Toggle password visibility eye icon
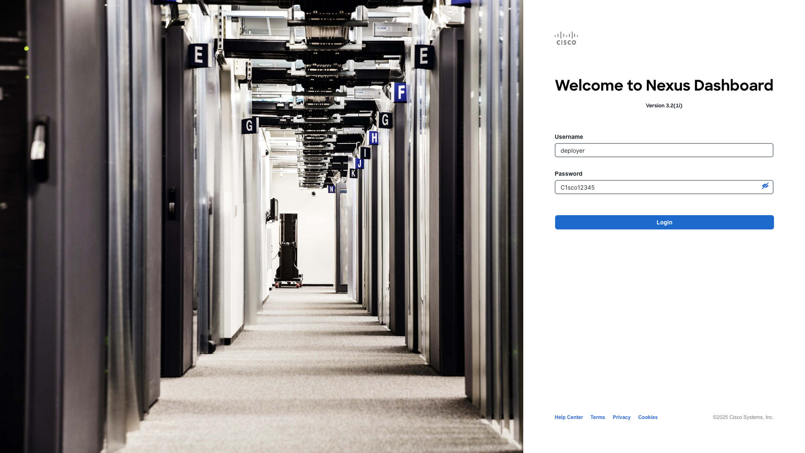The width and height of the screenshot is (805, 453). tap(765, 186)
